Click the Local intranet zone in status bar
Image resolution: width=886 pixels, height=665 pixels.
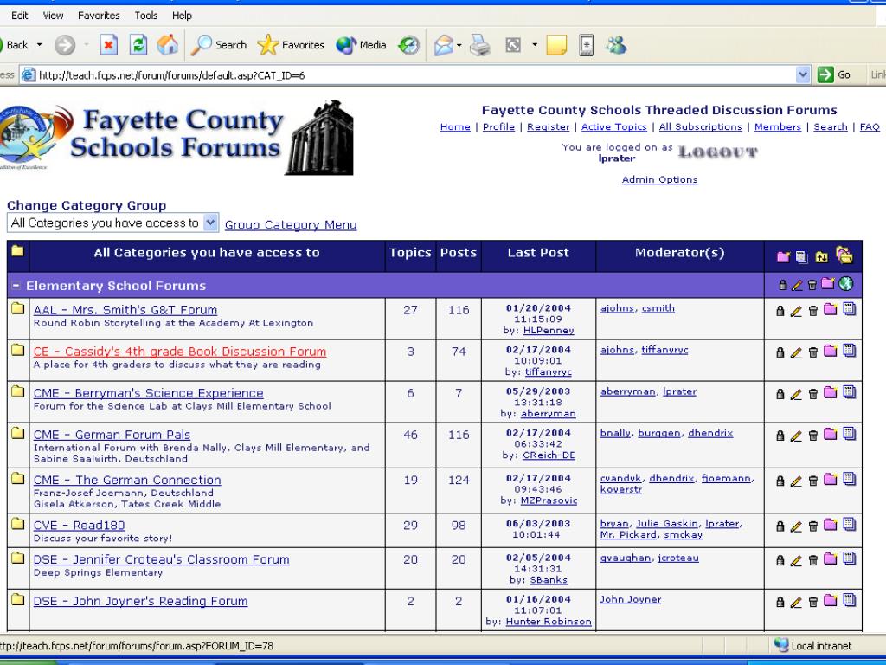pos(812,645)
